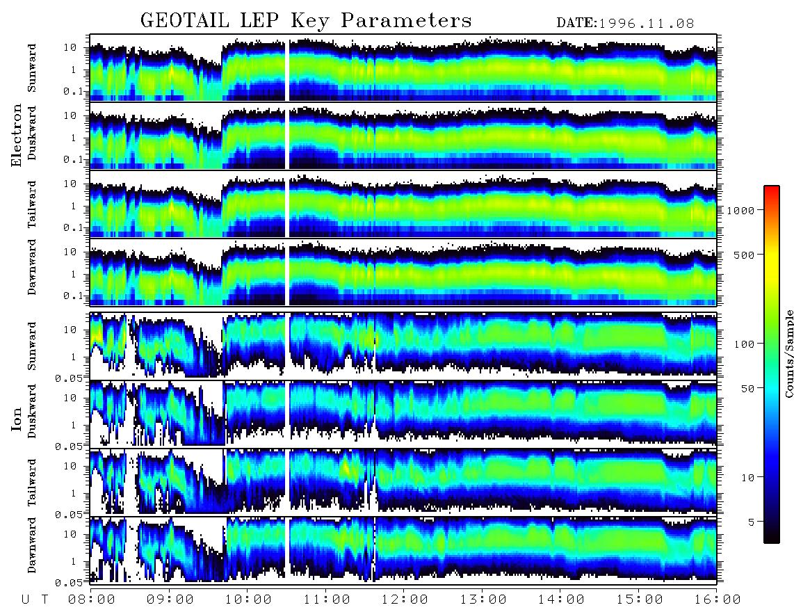Click inside the Ion Dawnward spectrogram panel
The width and height of the screenshot is (794, 612).
(x=403, y=551)
